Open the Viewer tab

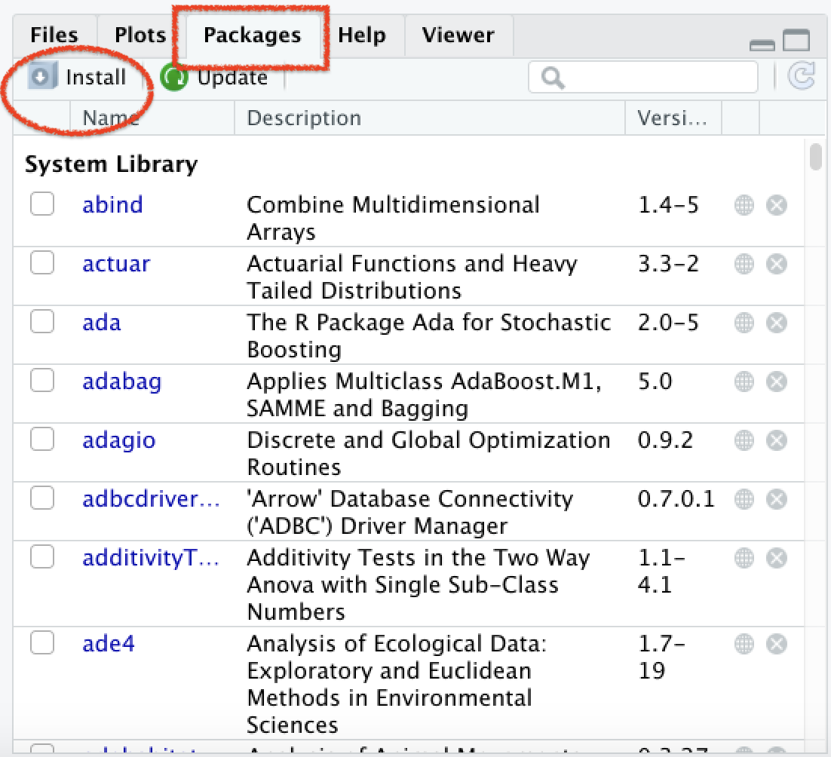point(458,35)
